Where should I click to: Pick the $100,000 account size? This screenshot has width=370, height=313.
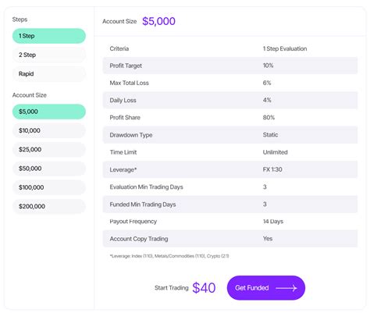[x=49, y=187]
